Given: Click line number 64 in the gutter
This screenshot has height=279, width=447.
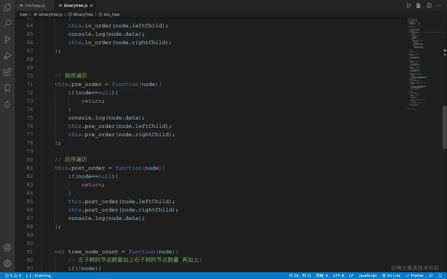Looking at the screenshot, I should (x=30, y=26).
